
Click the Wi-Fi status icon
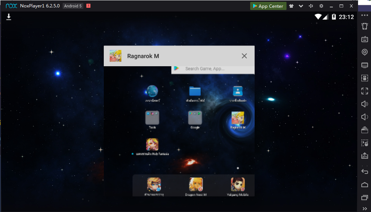[x=318, y=17]
